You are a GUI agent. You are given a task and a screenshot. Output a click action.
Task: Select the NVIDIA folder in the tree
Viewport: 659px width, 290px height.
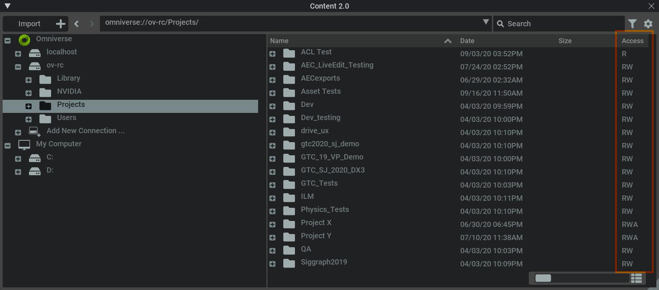click(69, 92)
